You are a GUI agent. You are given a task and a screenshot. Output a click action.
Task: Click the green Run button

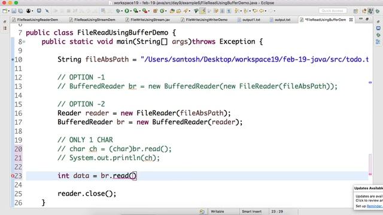[127, 11]
